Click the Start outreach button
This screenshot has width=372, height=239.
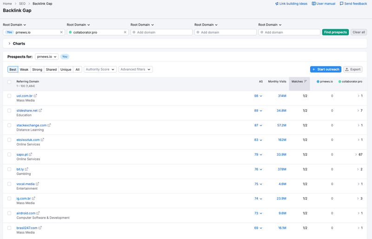(325, 69)
